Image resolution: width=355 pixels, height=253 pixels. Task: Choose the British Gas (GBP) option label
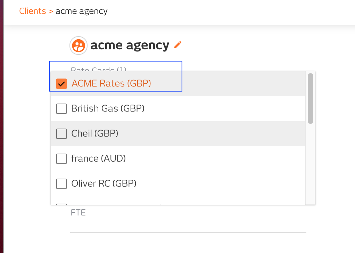tap(108, 108)
